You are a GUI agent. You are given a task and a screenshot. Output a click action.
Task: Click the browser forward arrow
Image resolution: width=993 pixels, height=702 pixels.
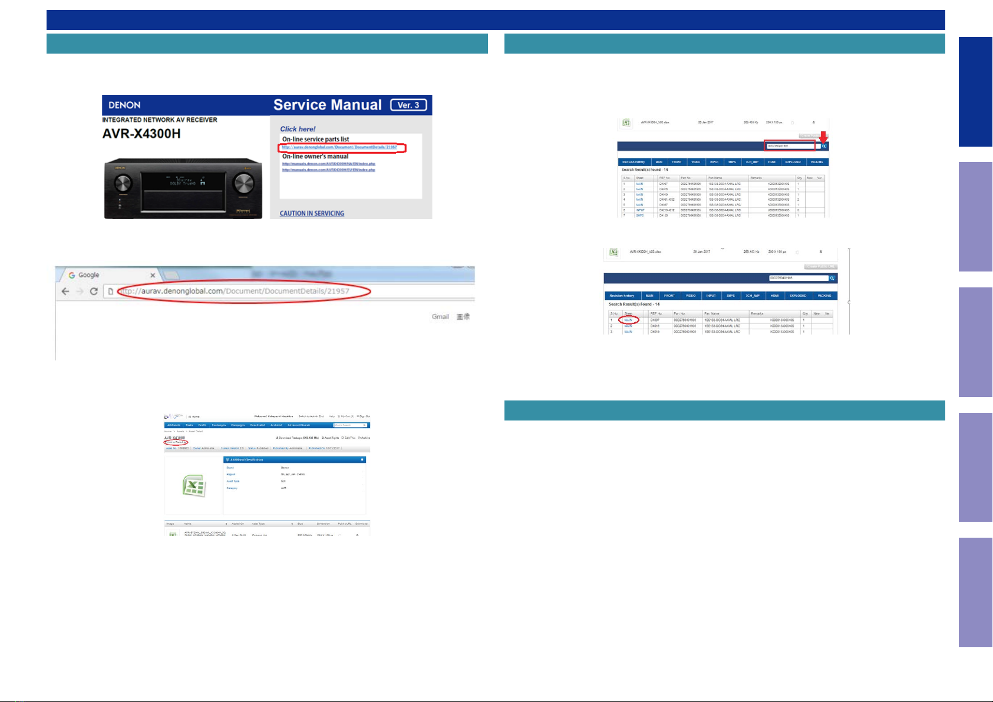pyautogui.click(x=80, y=292)
